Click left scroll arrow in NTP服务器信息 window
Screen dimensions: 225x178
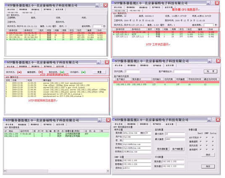[x=5, y=171]
